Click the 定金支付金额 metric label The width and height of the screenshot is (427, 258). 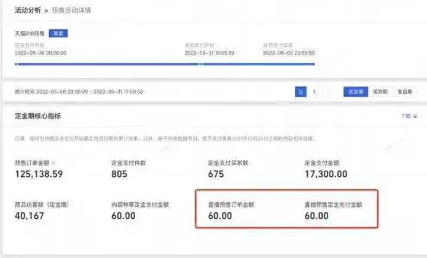[x=321, y=163]
